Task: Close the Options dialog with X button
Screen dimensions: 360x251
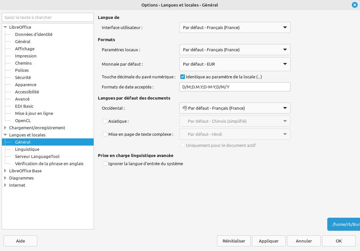Action: pos(354,5)
